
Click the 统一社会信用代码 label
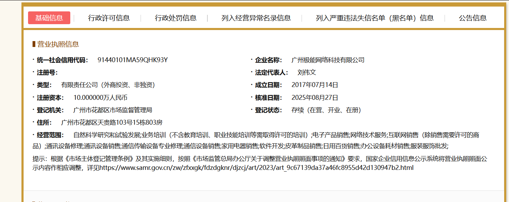62,60
